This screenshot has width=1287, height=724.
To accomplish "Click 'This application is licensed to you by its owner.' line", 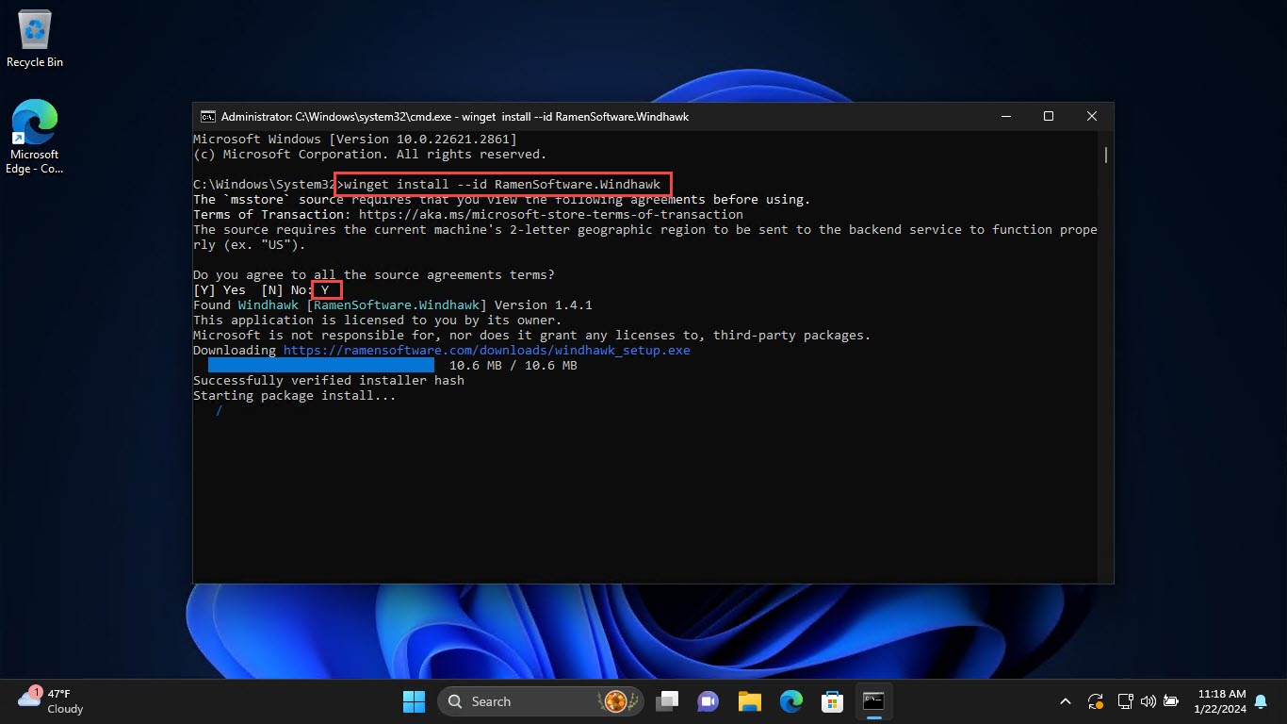I will (x=378, y=321).
